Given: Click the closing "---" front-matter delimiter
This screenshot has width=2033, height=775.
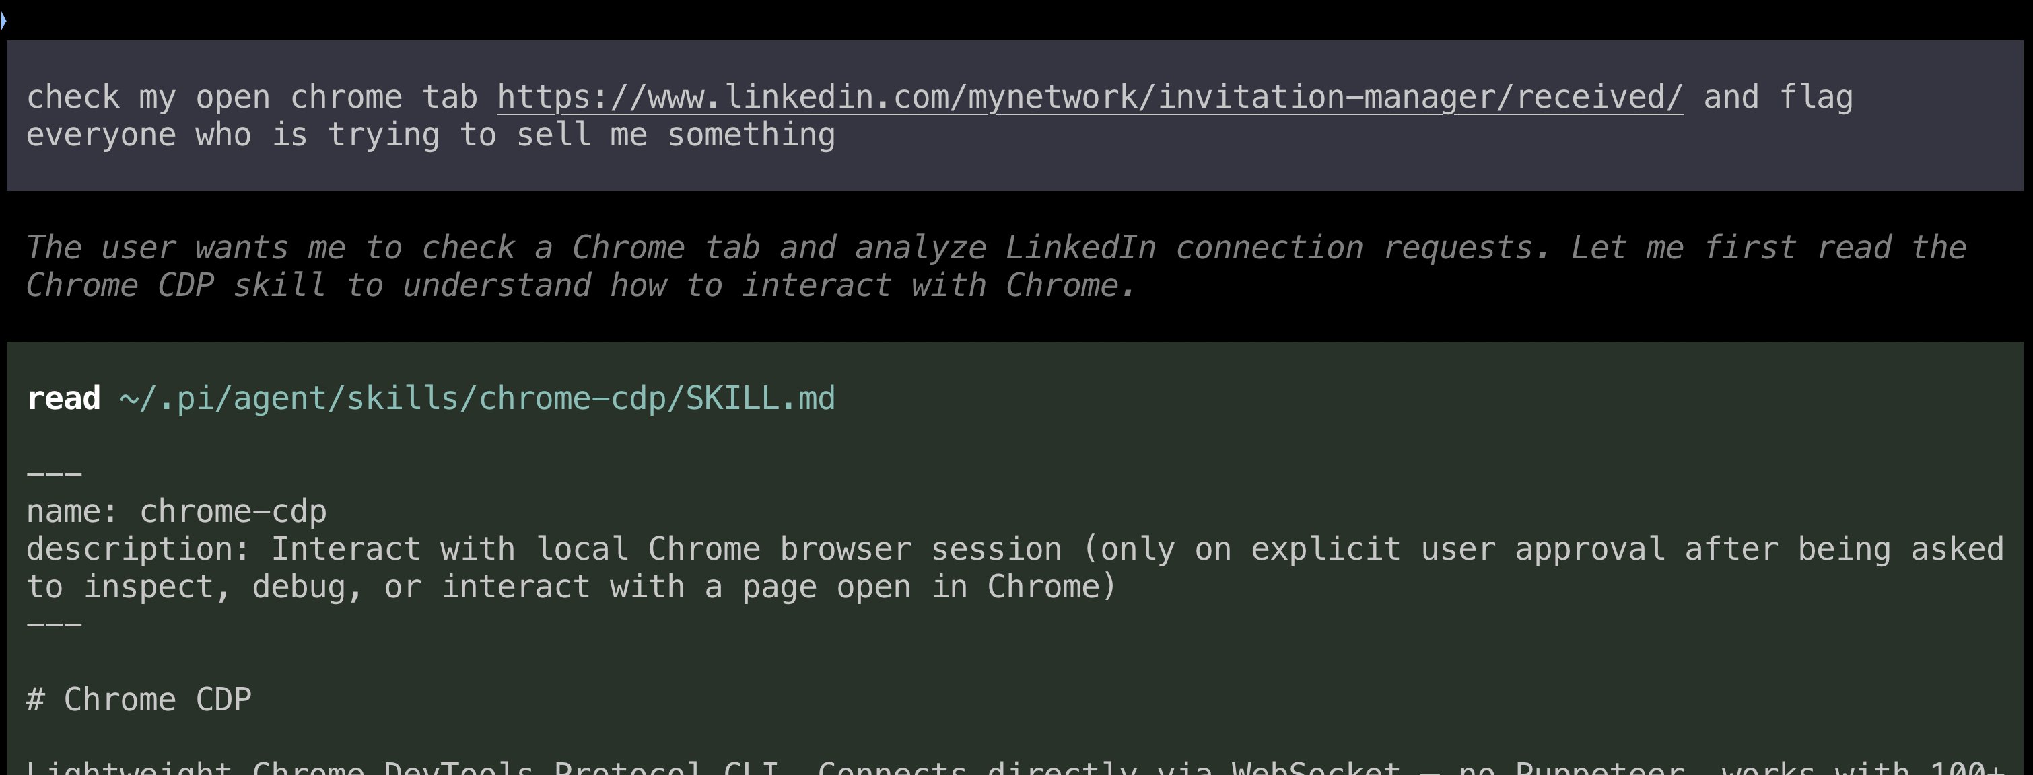Looking at the screenshot, I should click(x=54, y=624).
